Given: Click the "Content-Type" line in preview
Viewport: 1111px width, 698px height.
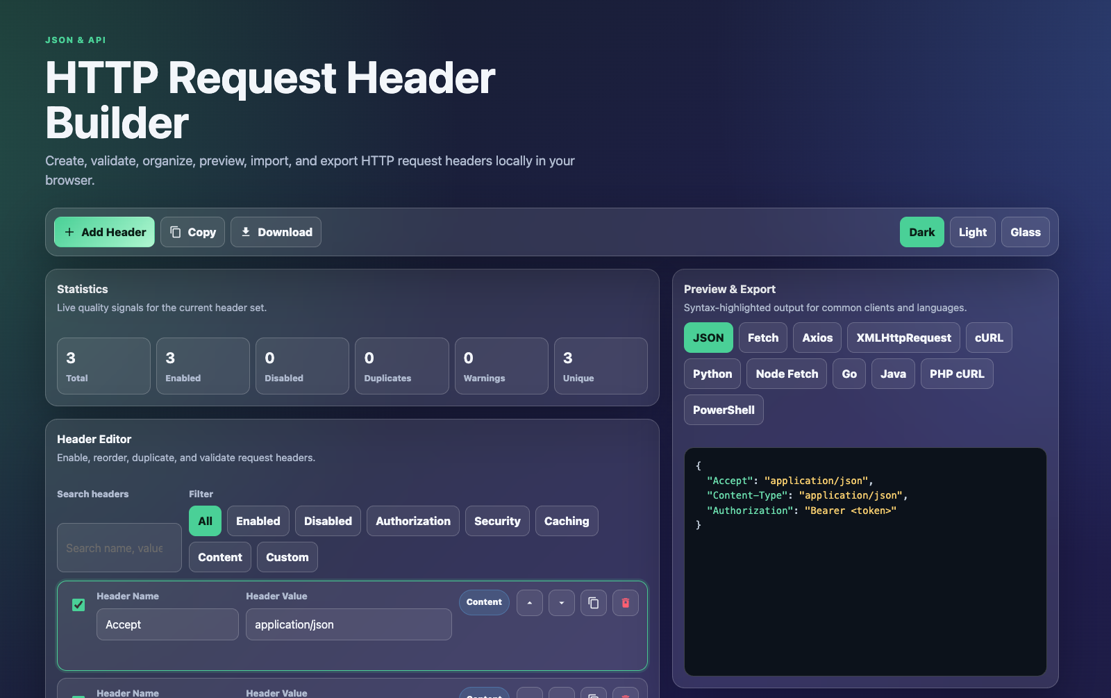Looking at the screenshot, I should (808, 495).
